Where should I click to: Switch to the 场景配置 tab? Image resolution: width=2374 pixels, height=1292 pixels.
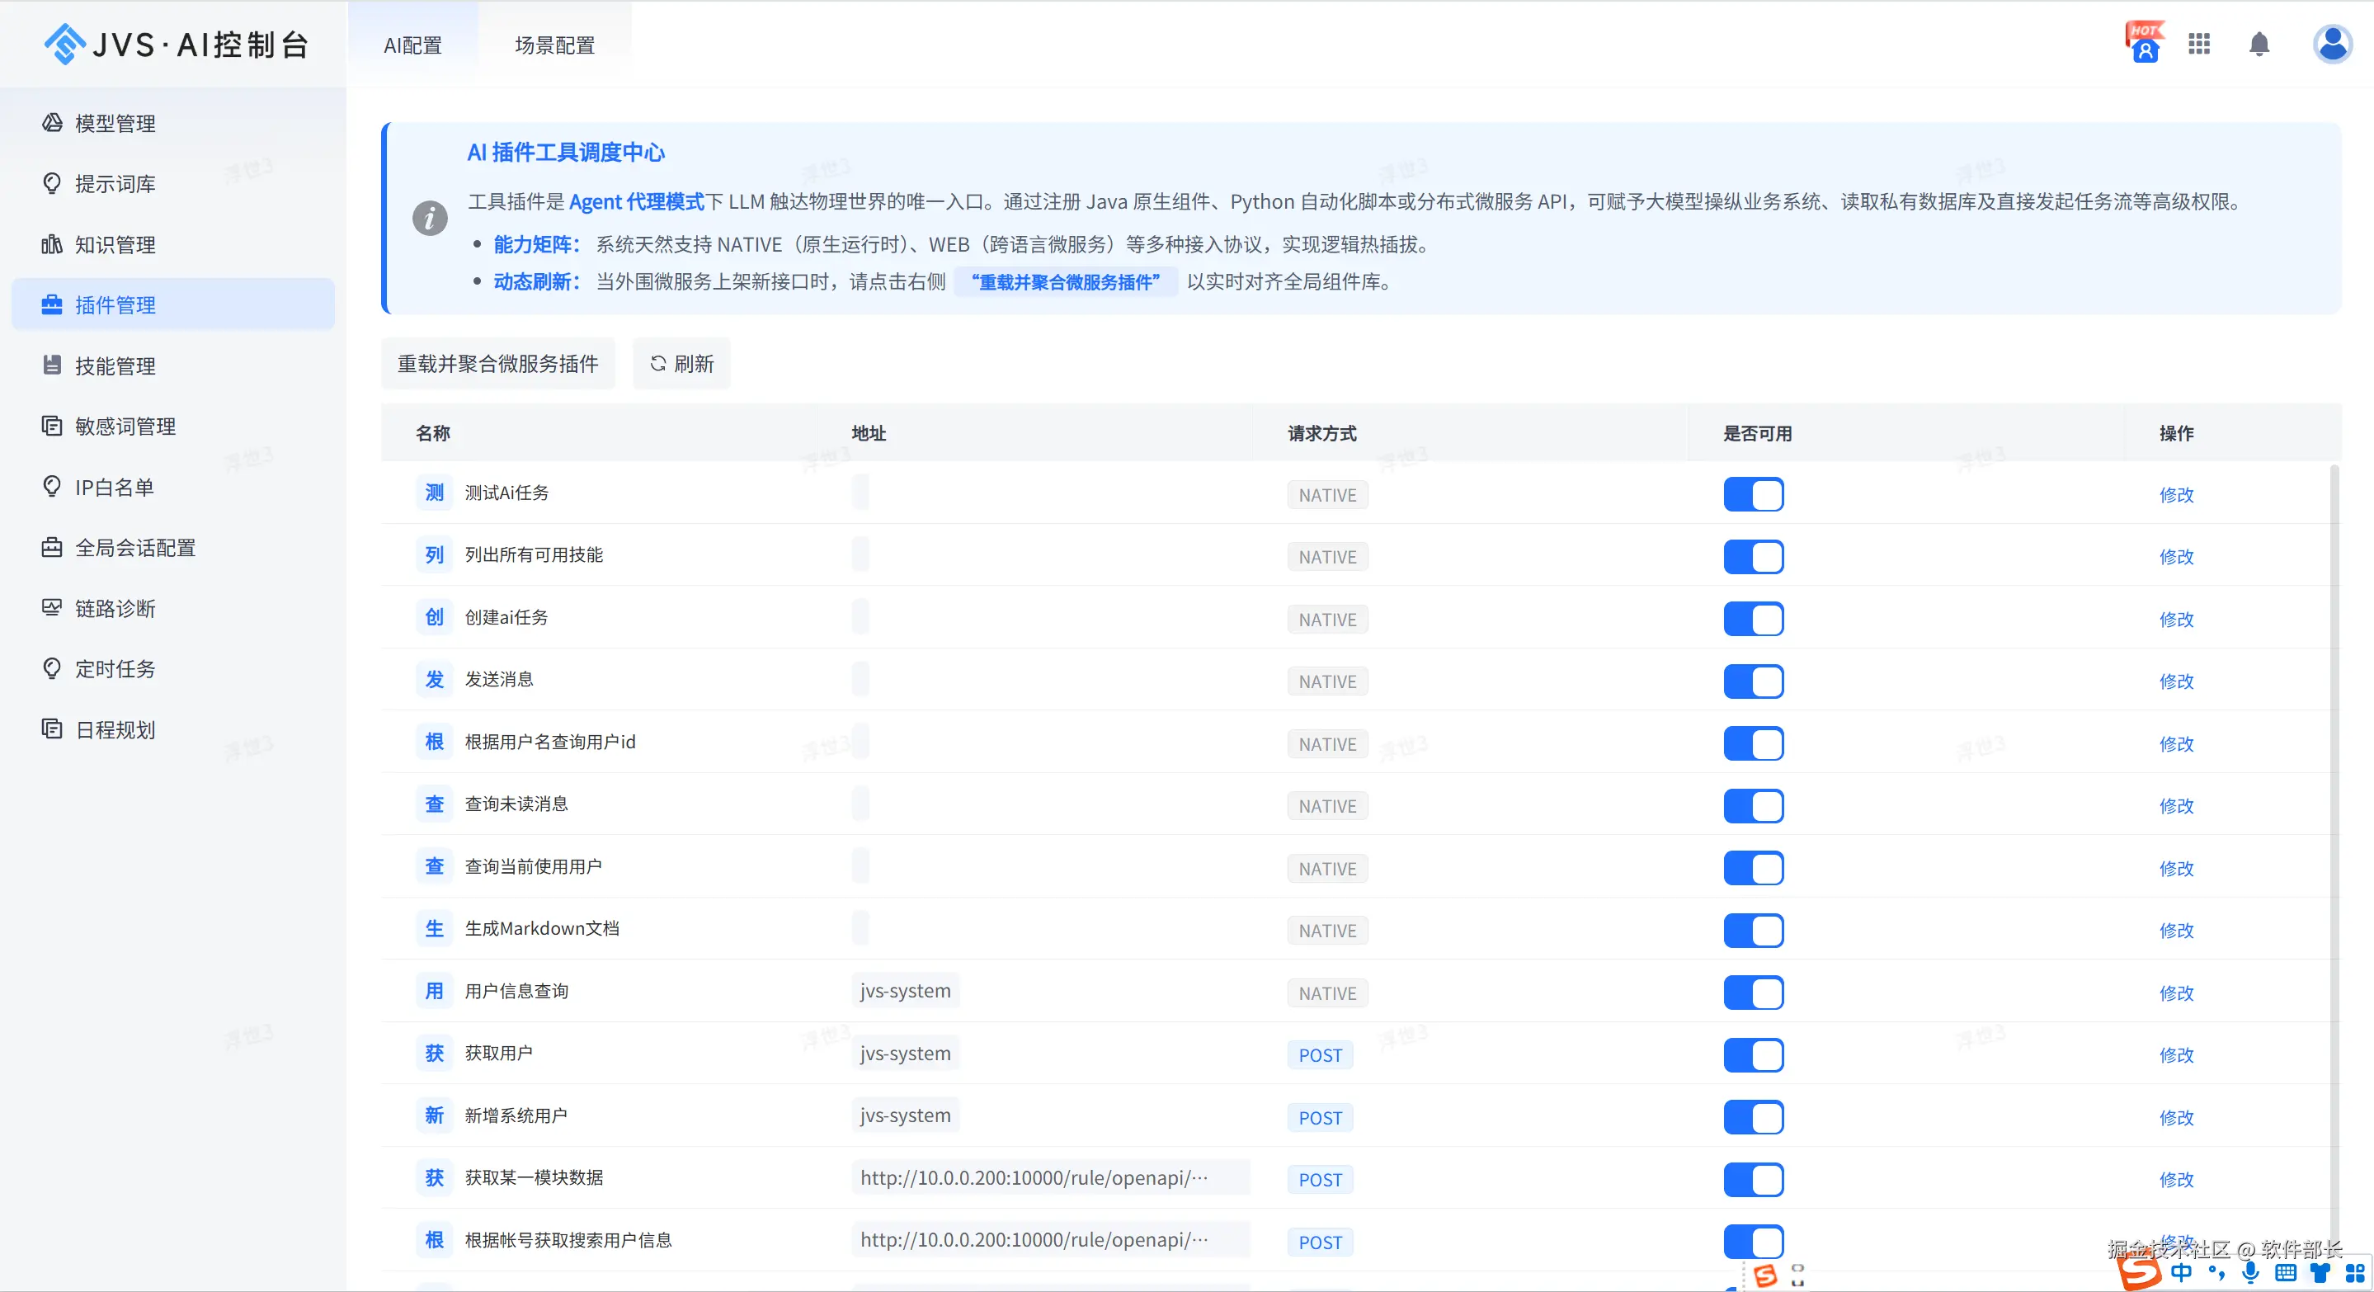click(553, 45)
